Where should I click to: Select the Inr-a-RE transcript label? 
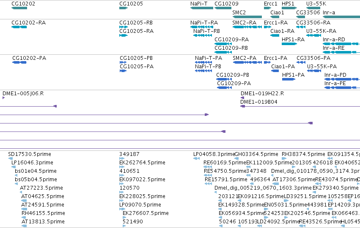click(334, 48)
